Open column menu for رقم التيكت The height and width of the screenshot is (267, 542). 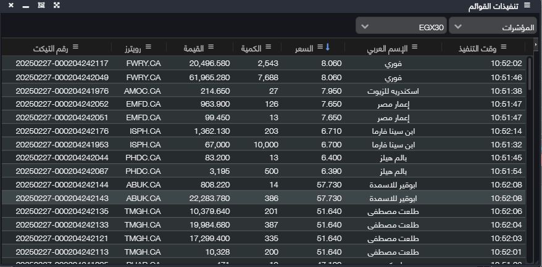pos(75,47)
